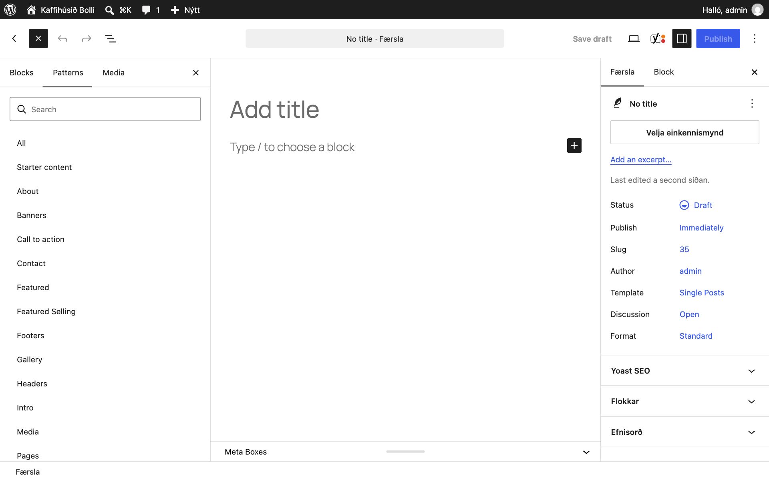Change the Draft status option
This screenshot has width=769, height=481.
[696, 205]
